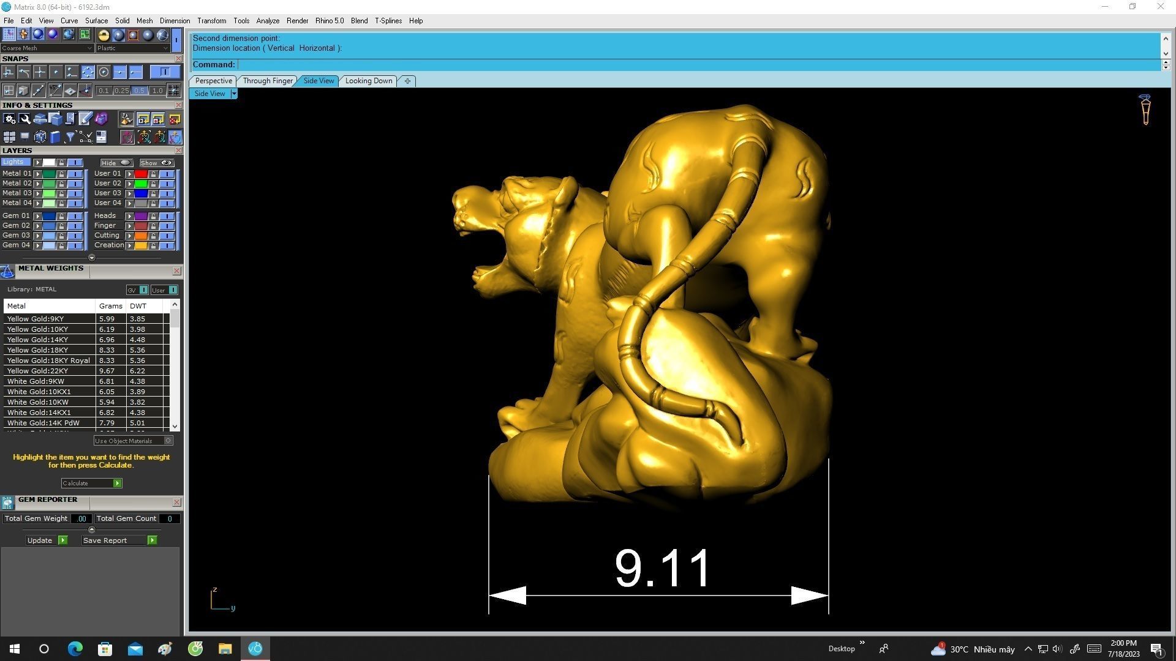1176x661 pixels.
Task: Open Windows Start menu
Action: 15,649
